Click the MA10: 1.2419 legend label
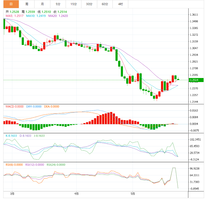The image size is (206, 200). click(36, 16)
